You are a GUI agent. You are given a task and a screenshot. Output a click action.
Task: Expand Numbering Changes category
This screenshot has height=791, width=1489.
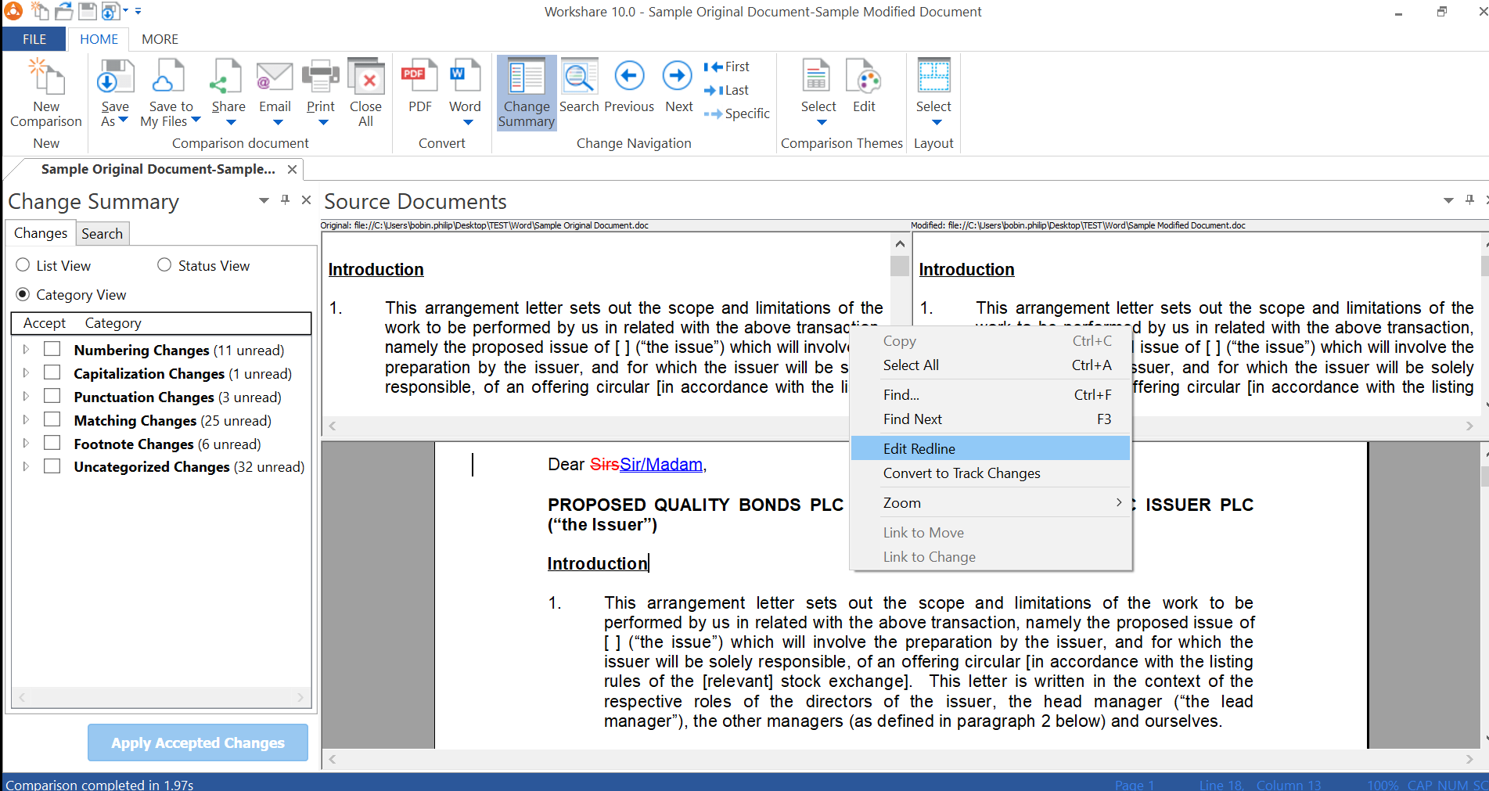tap(26, 350)
